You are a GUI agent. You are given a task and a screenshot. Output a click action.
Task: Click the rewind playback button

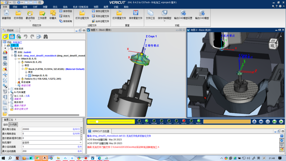[261, 122]
